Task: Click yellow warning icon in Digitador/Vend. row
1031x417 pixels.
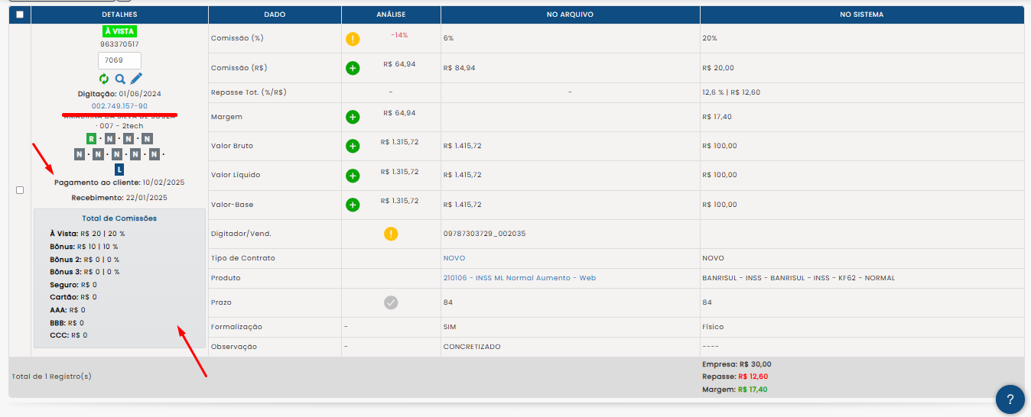Action: click(391, 234)
